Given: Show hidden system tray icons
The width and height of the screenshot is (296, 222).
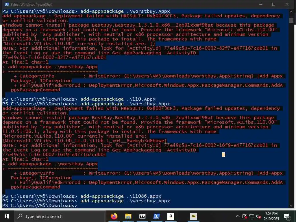Looking at the screenshot, I should coord(238,216).
